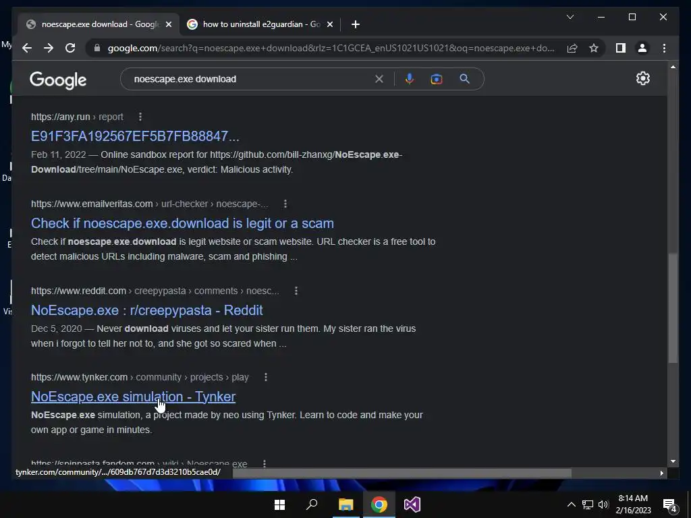Image resolution: width=691 pixels, height=518 pixels.
Task: Open the volume control in tray
Action: (x=603, y=505)
